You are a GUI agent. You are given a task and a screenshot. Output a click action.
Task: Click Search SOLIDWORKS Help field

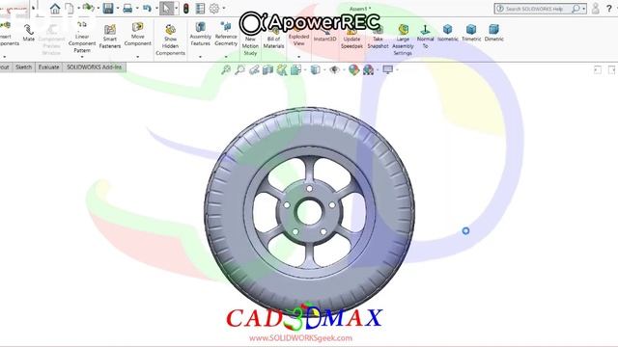[539, 9]
